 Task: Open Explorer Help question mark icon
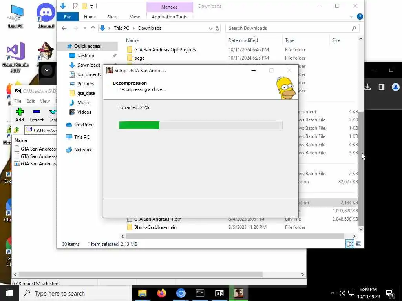pyautogui.click(x=360, y=16)
